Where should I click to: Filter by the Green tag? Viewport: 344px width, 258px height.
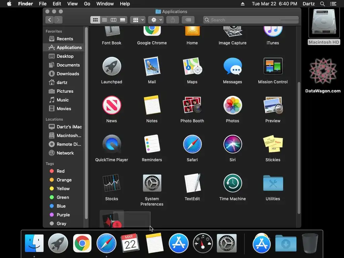(63, 198)
